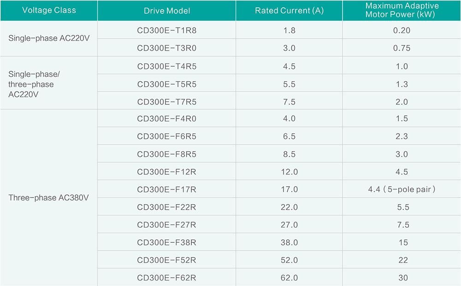461x286 pixels.
Task: Select the 38.0 rated current cell
Action: pos(289,242)
